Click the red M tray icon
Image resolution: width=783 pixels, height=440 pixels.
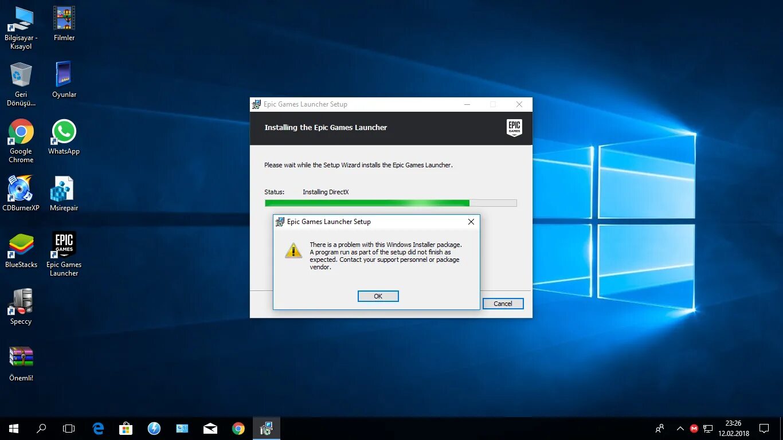(694, 429)
